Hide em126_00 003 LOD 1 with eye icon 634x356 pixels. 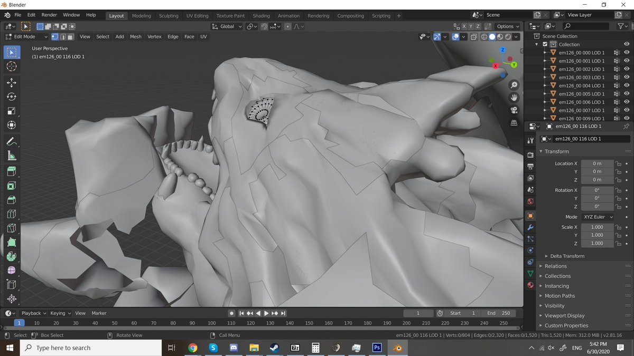[x=627, y=78]
